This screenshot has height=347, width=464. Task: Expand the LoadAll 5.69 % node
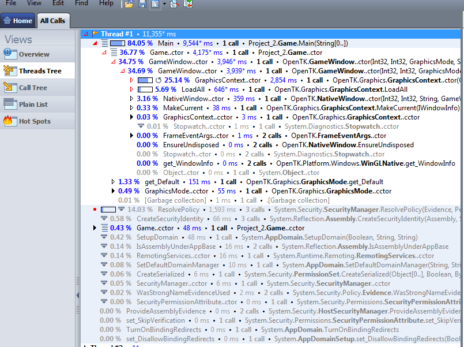click(x=132, y=89)
